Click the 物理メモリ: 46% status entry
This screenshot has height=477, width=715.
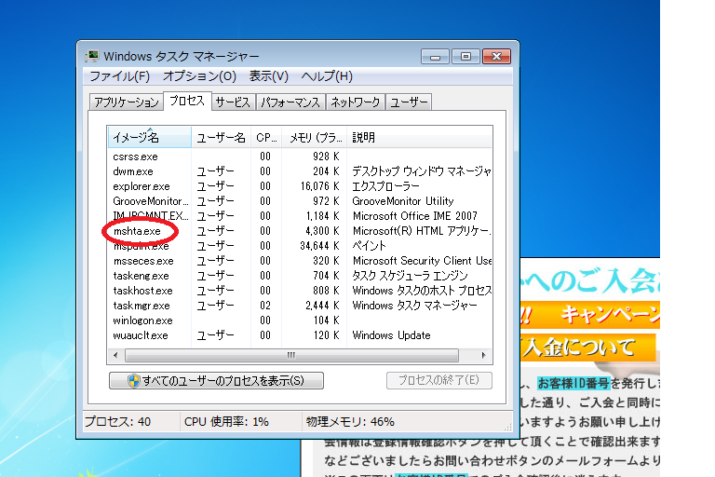(350, 422)
